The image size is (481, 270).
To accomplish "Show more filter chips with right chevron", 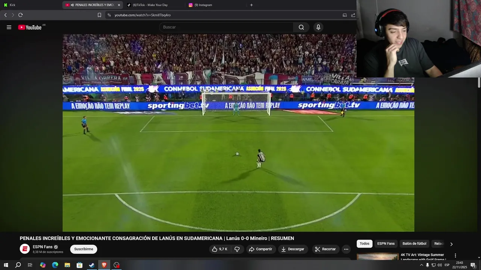I will pyautogui.click(x=451, y=244).
